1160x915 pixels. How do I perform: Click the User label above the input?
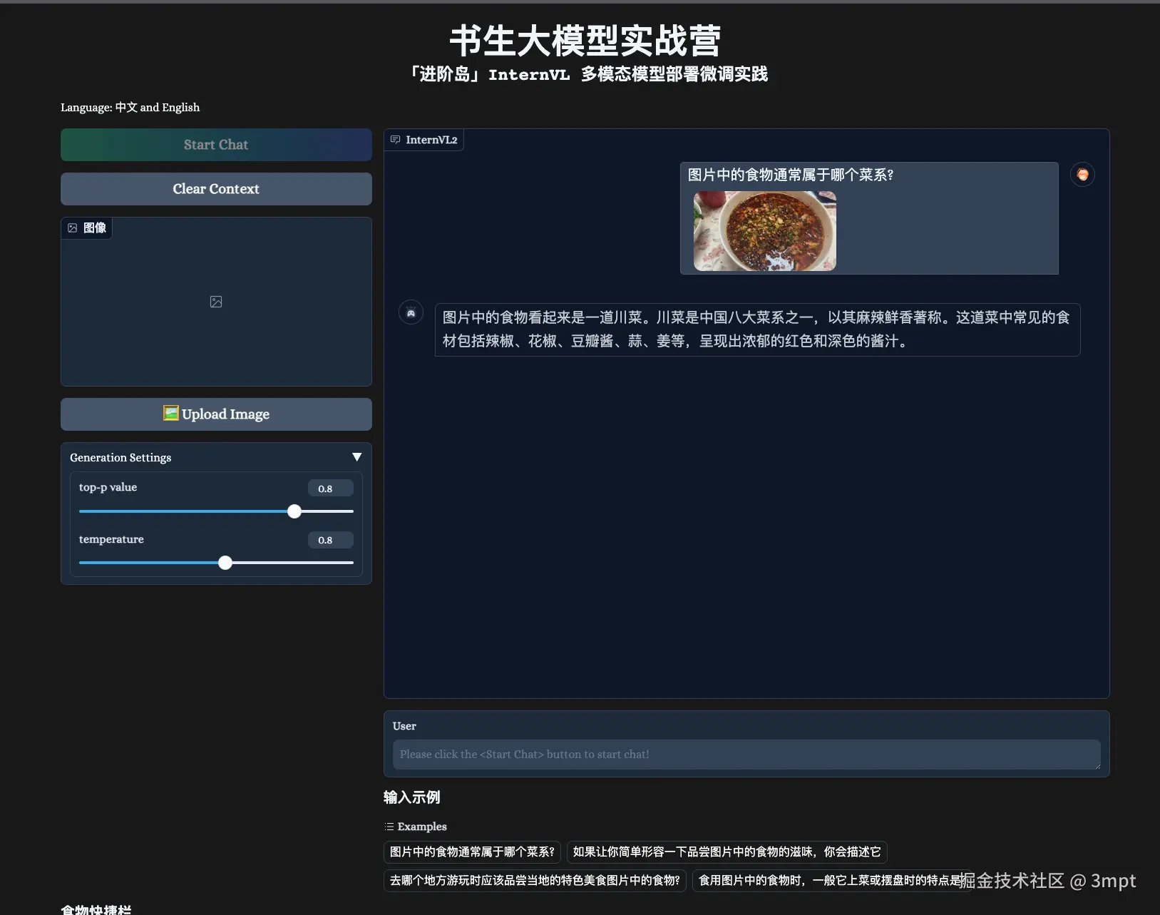(404, 726)
